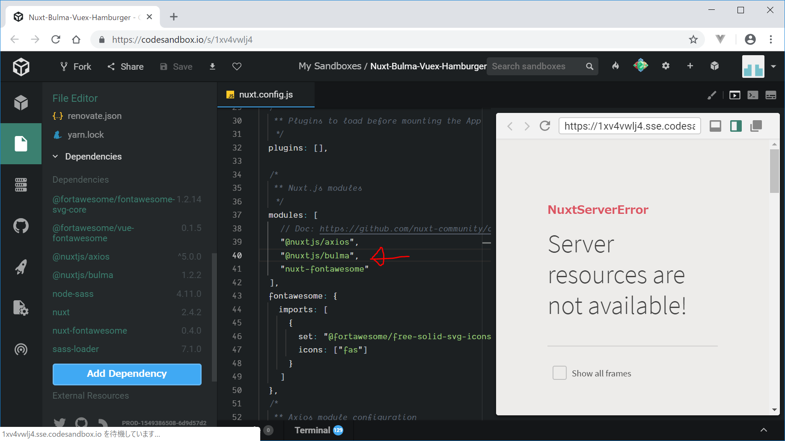Image resolution: width=785 pixels, height=441 pixels.
Task: Select the nuxt.config.js editor tab
Action: tap(266, 95)
